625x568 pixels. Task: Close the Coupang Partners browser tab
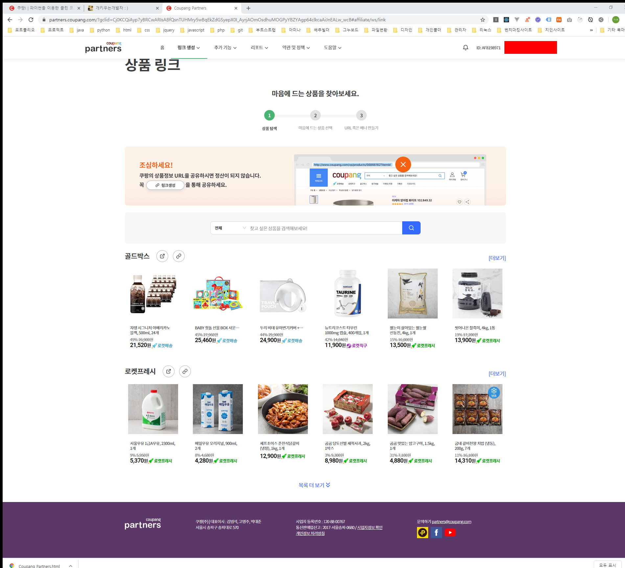[236, 8]
